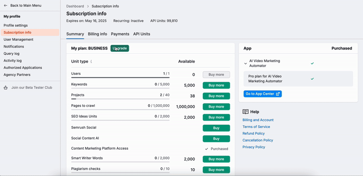Click the Help book icon

click(x=245, y=112)
